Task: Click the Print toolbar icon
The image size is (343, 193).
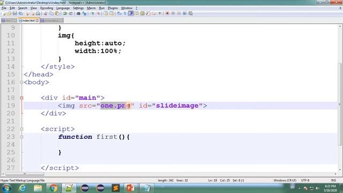Action: point(38,13)
